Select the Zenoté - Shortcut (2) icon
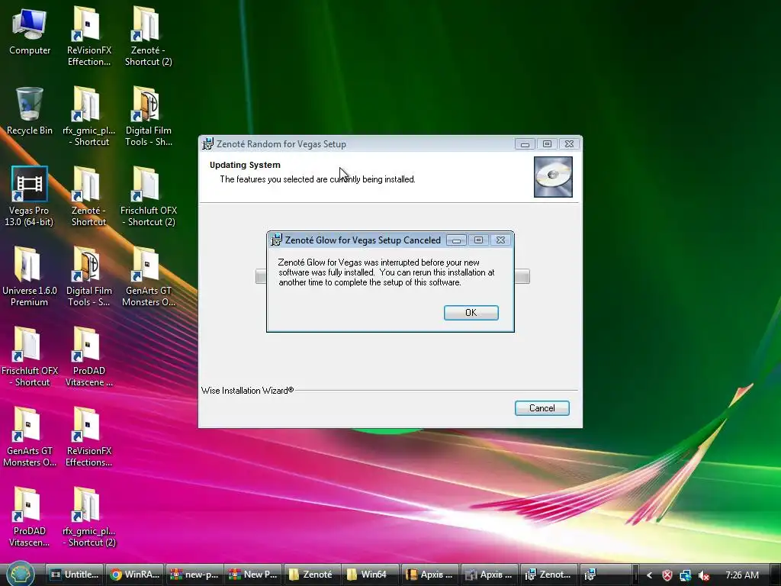The image size is (781, 586). [149, 36]
